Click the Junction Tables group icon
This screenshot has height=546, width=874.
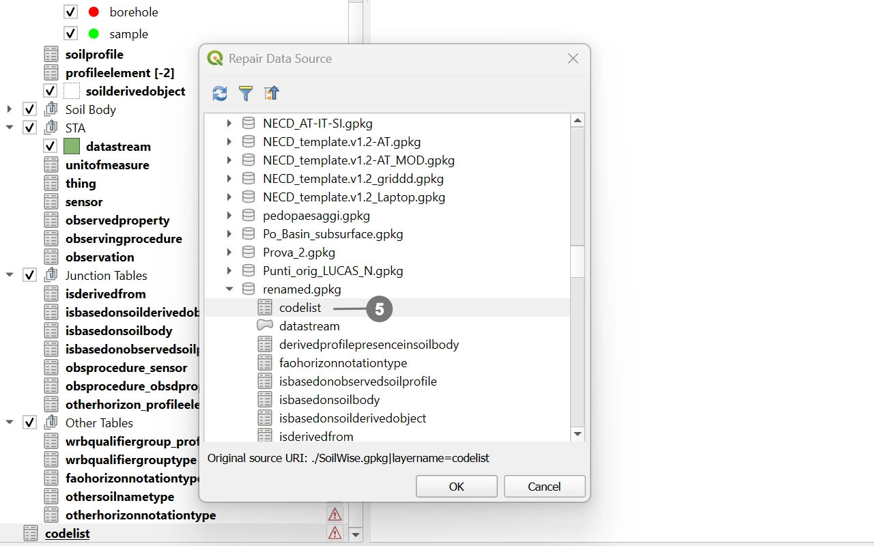point(51,275)
